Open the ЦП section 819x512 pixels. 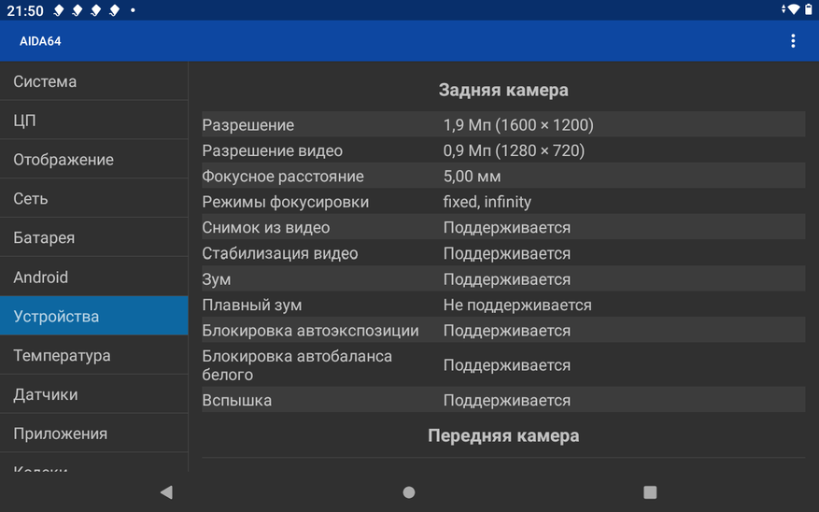(94, 121)
